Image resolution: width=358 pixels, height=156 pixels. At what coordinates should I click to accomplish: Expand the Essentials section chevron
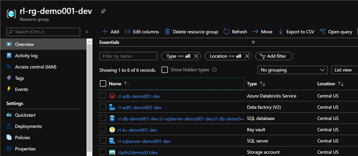pos(253,42)
